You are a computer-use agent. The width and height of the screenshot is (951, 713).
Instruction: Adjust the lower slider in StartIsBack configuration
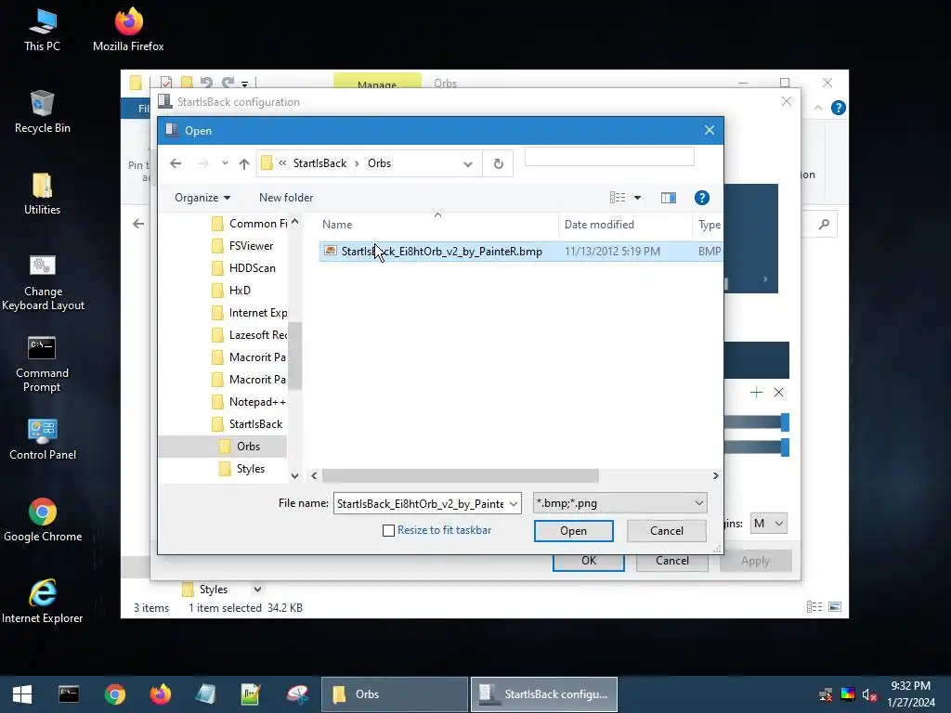785,447
